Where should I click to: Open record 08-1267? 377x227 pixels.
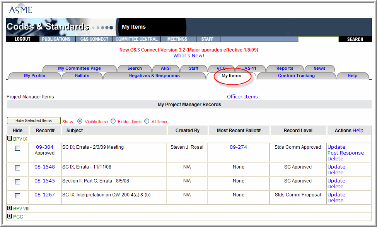tap(44, 195)
